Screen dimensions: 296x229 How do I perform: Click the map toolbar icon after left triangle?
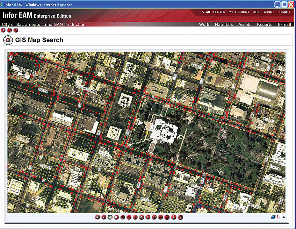pos(154,217)
